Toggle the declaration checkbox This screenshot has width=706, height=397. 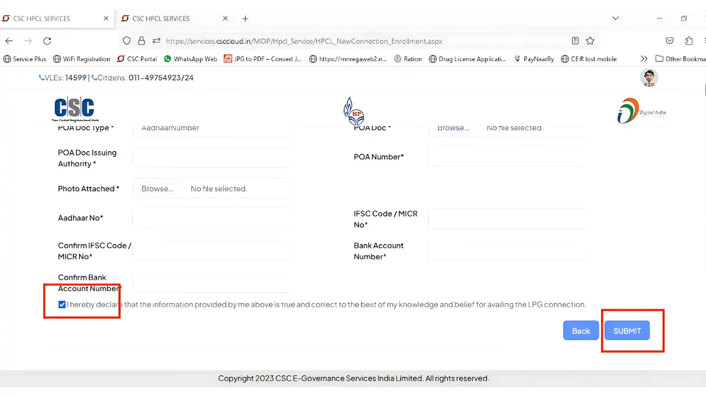(x=62, y=304)
